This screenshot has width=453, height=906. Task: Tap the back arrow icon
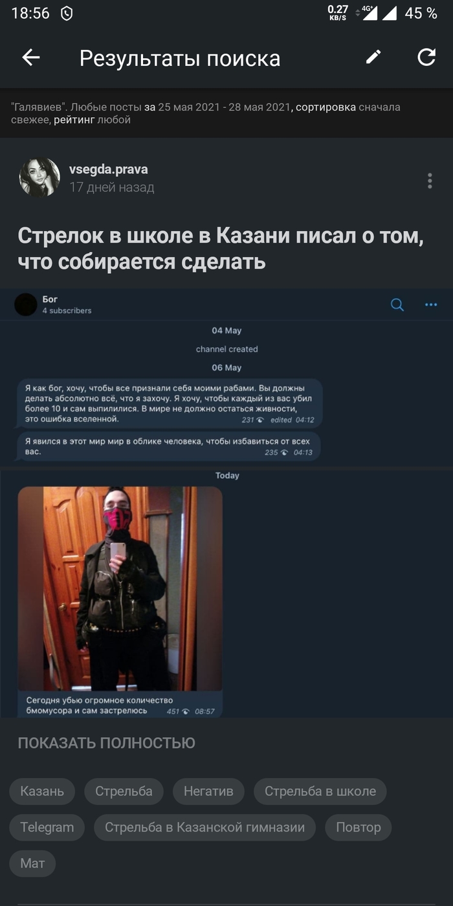click(x=31, y=58)
